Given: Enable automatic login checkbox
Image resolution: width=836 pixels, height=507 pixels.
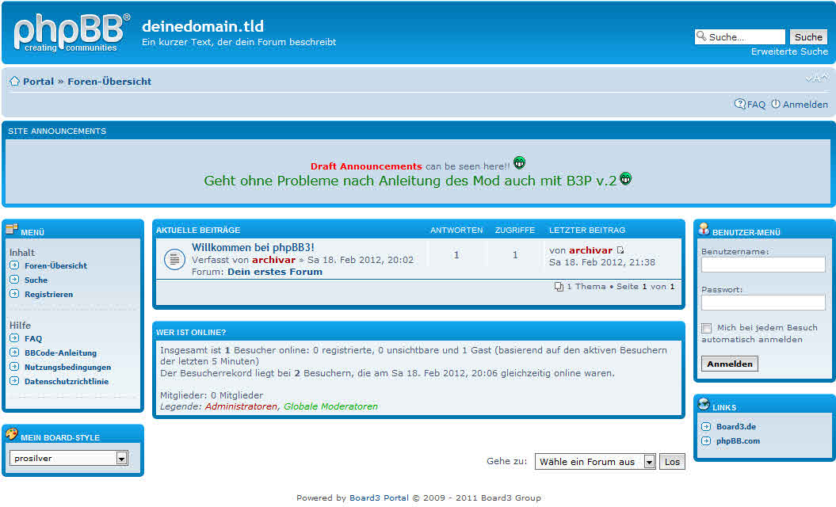Looking at the screenshot, I should [706, 328].
